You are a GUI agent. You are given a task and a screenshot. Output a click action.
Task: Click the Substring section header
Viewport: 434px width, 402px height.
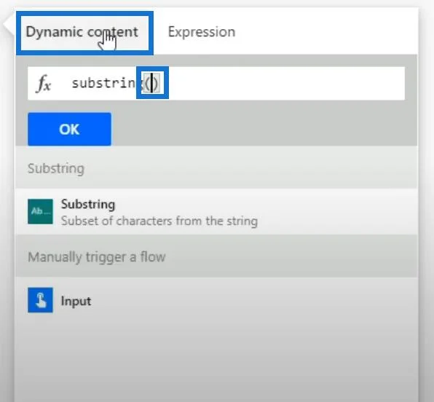tap(56, 169)
